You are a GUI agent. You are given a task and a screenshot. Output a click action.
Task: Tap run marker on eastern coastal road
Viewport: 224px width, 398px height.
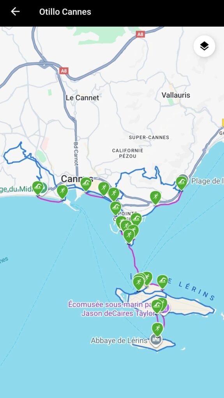click(155, 197)
